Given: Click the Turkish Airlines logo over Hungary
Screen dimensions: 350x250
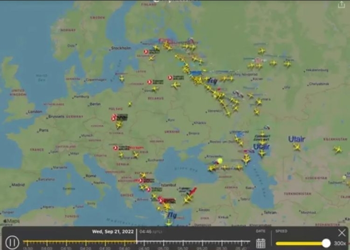Looking at the screenshot, I should pos(116,148).
